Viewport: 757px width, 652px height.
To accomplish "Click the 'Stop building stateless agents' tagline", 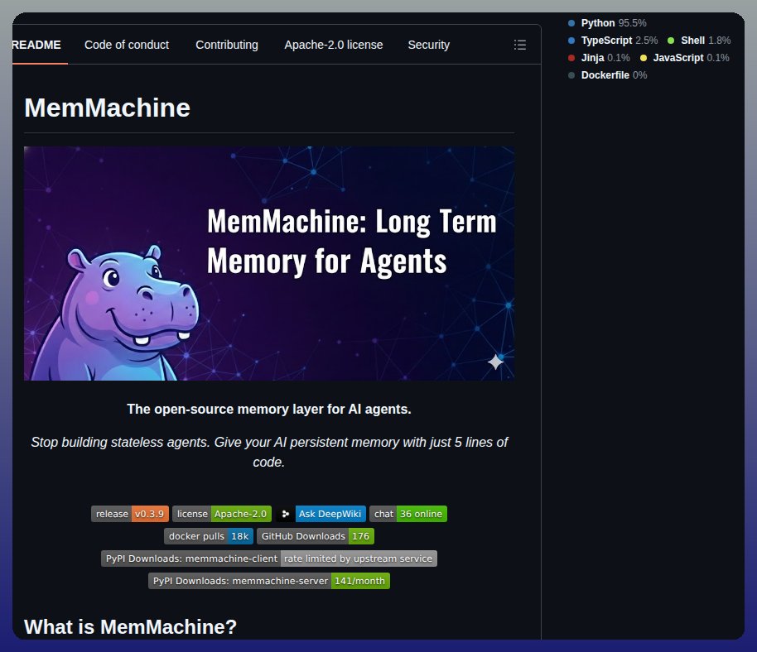I will point(269,452).
